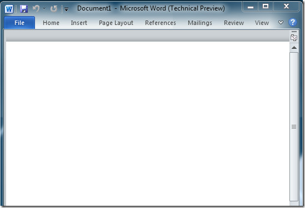Switch to the View tab
This screenshot has width=305, height=208.
pyautogui.click(x=262, y=23)
